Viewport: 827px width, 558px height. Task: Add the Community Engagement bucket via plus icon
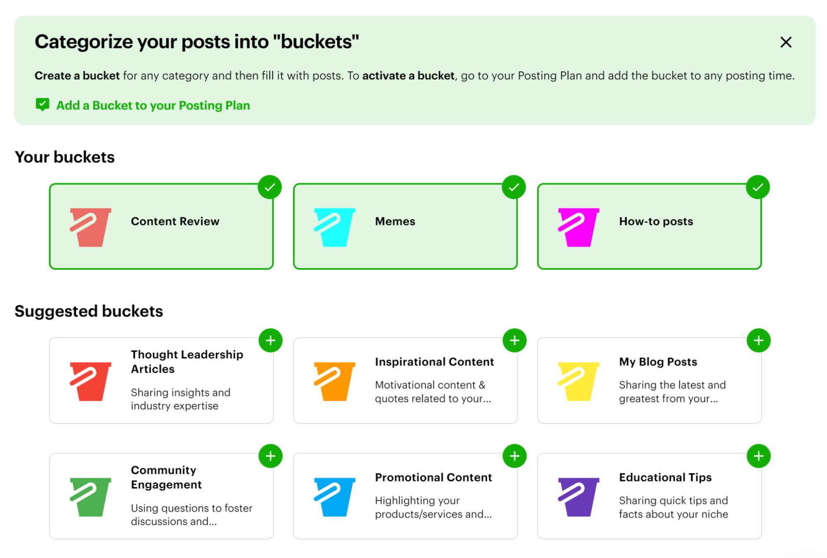tap(271, 456)
